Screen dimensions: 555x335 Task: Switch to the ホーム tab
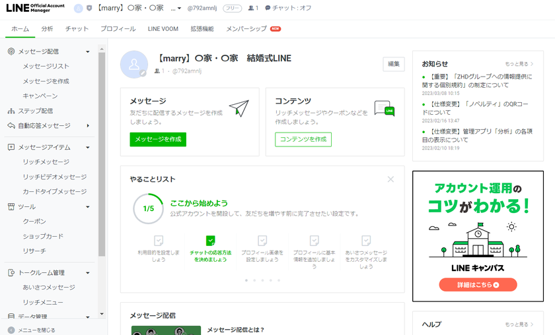click(20, 29)
